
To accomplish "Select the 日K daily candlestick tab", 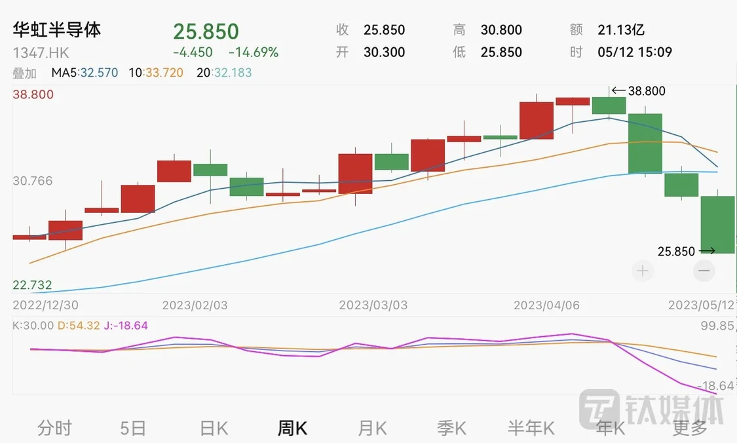I will [214, 428].
